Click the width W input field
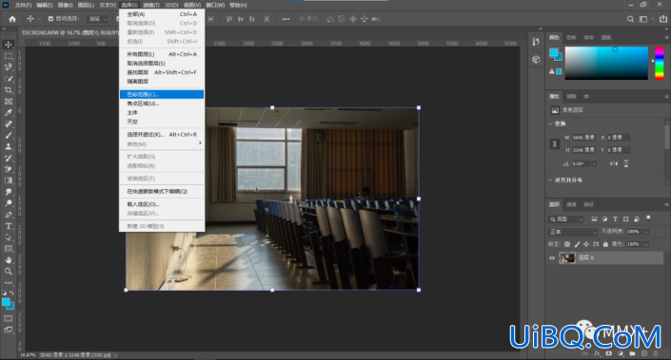Image resolution: width=671 pixels, height=360 pixels. click(583, 138)
